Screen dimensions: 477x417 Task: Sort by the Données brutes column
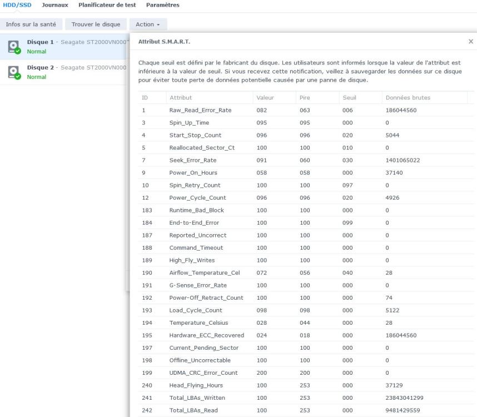pos(408,98)
